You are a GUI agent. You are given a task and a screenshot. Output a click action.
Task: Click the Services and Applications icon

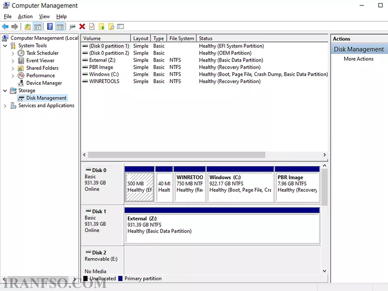[x=13, y=105]
